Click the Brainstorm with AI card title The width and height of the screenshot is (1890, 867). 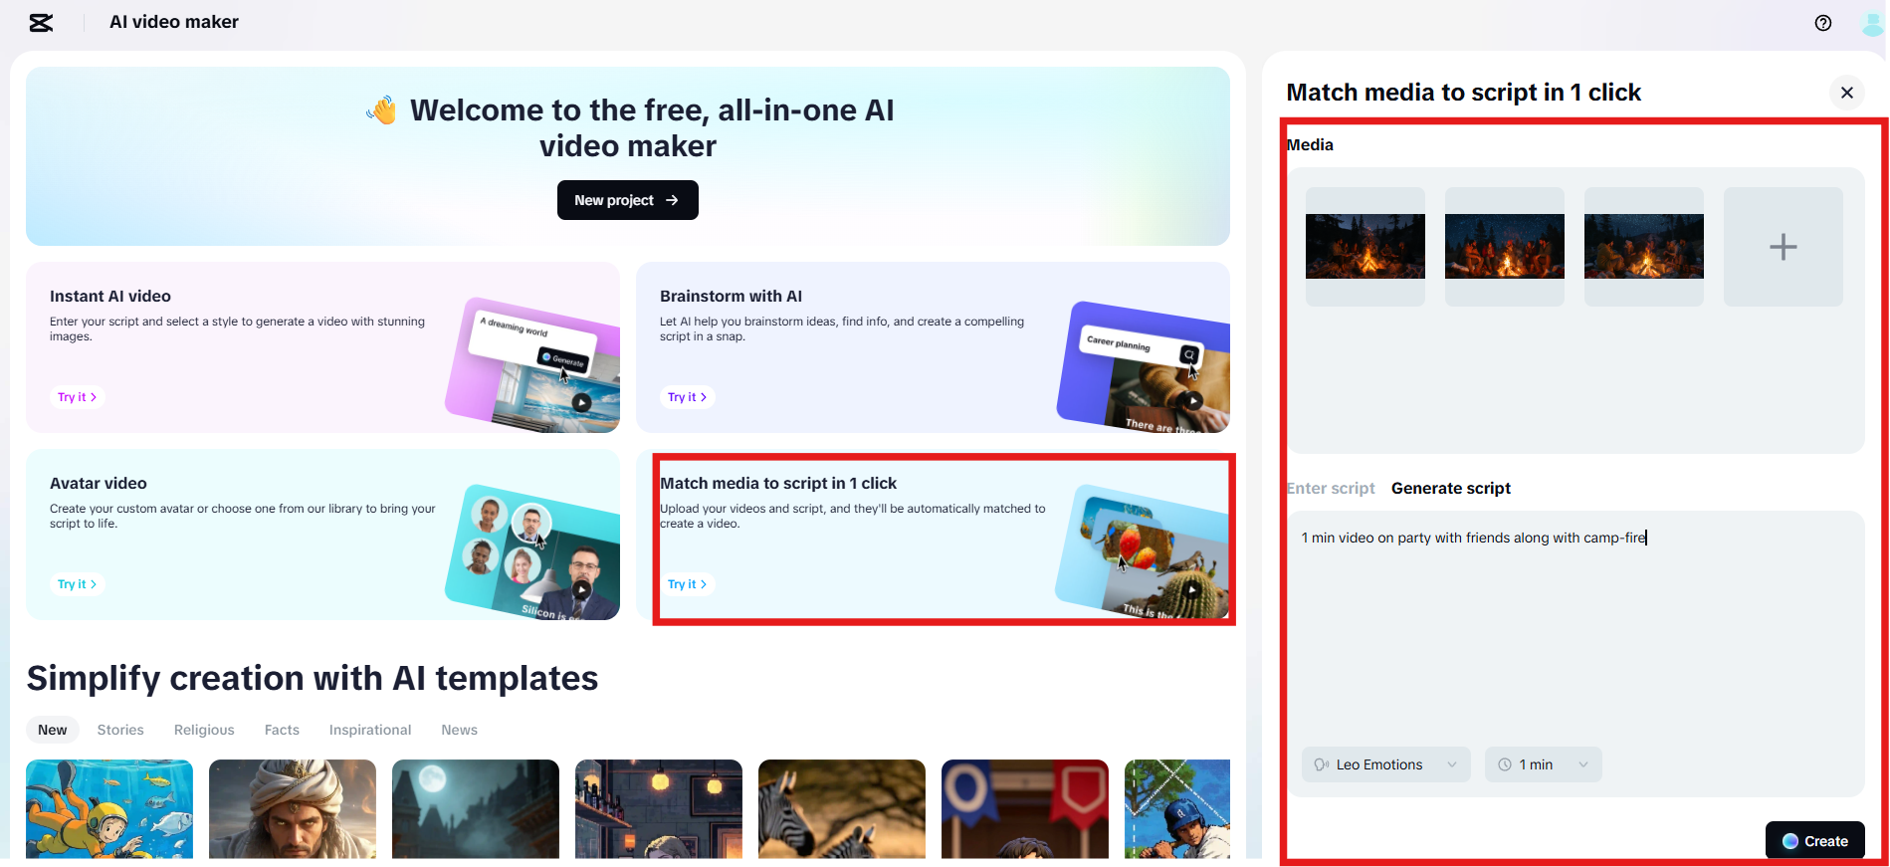[x=731, y=296]
